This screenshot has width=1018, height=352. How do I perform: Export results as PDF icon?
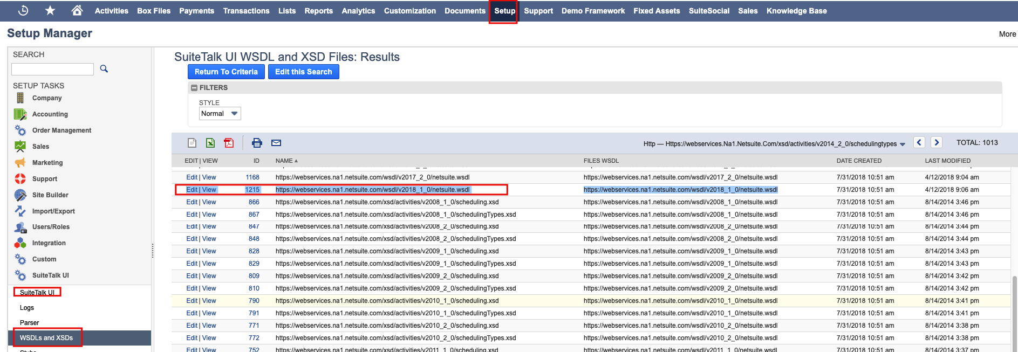coord(229,143)
